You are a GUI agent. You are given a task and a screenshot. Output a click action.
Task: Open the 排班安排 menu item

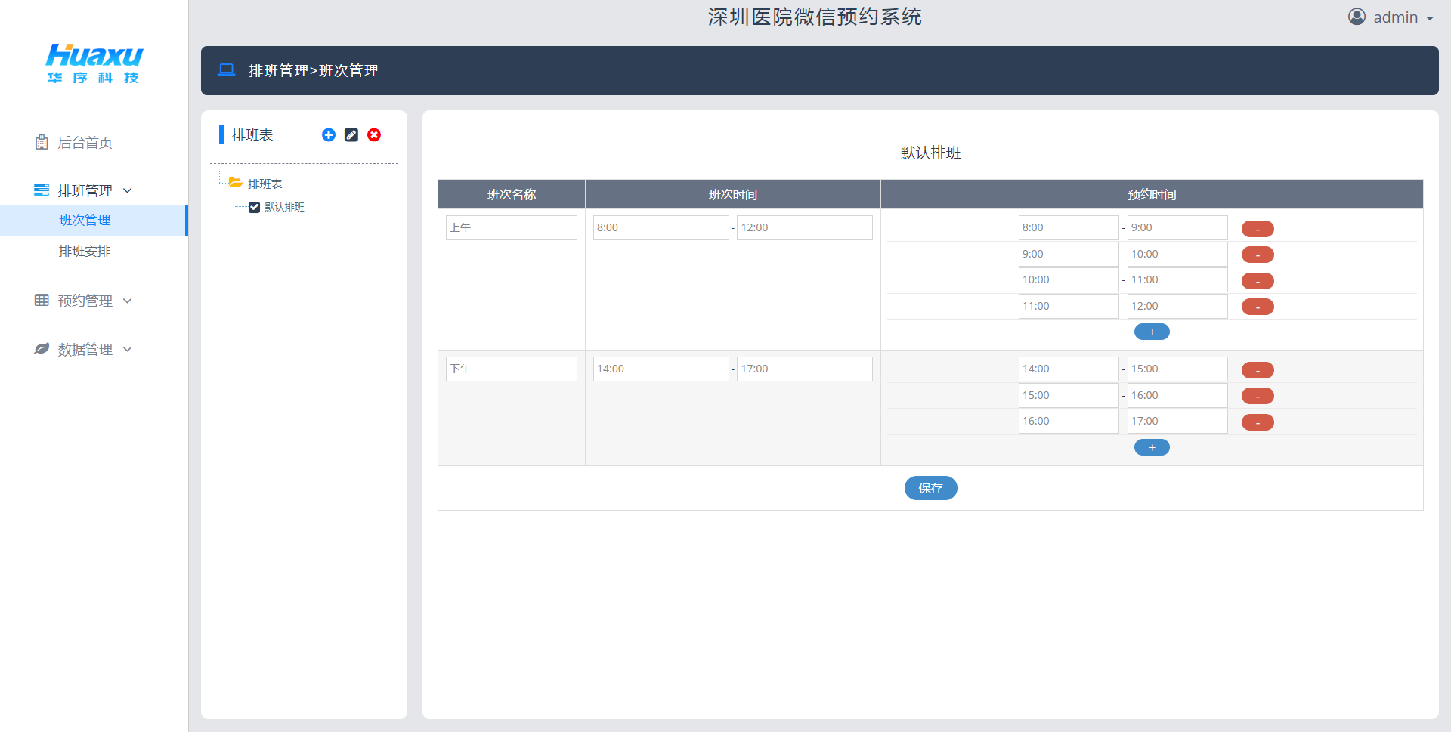click(x=85, y=251)
